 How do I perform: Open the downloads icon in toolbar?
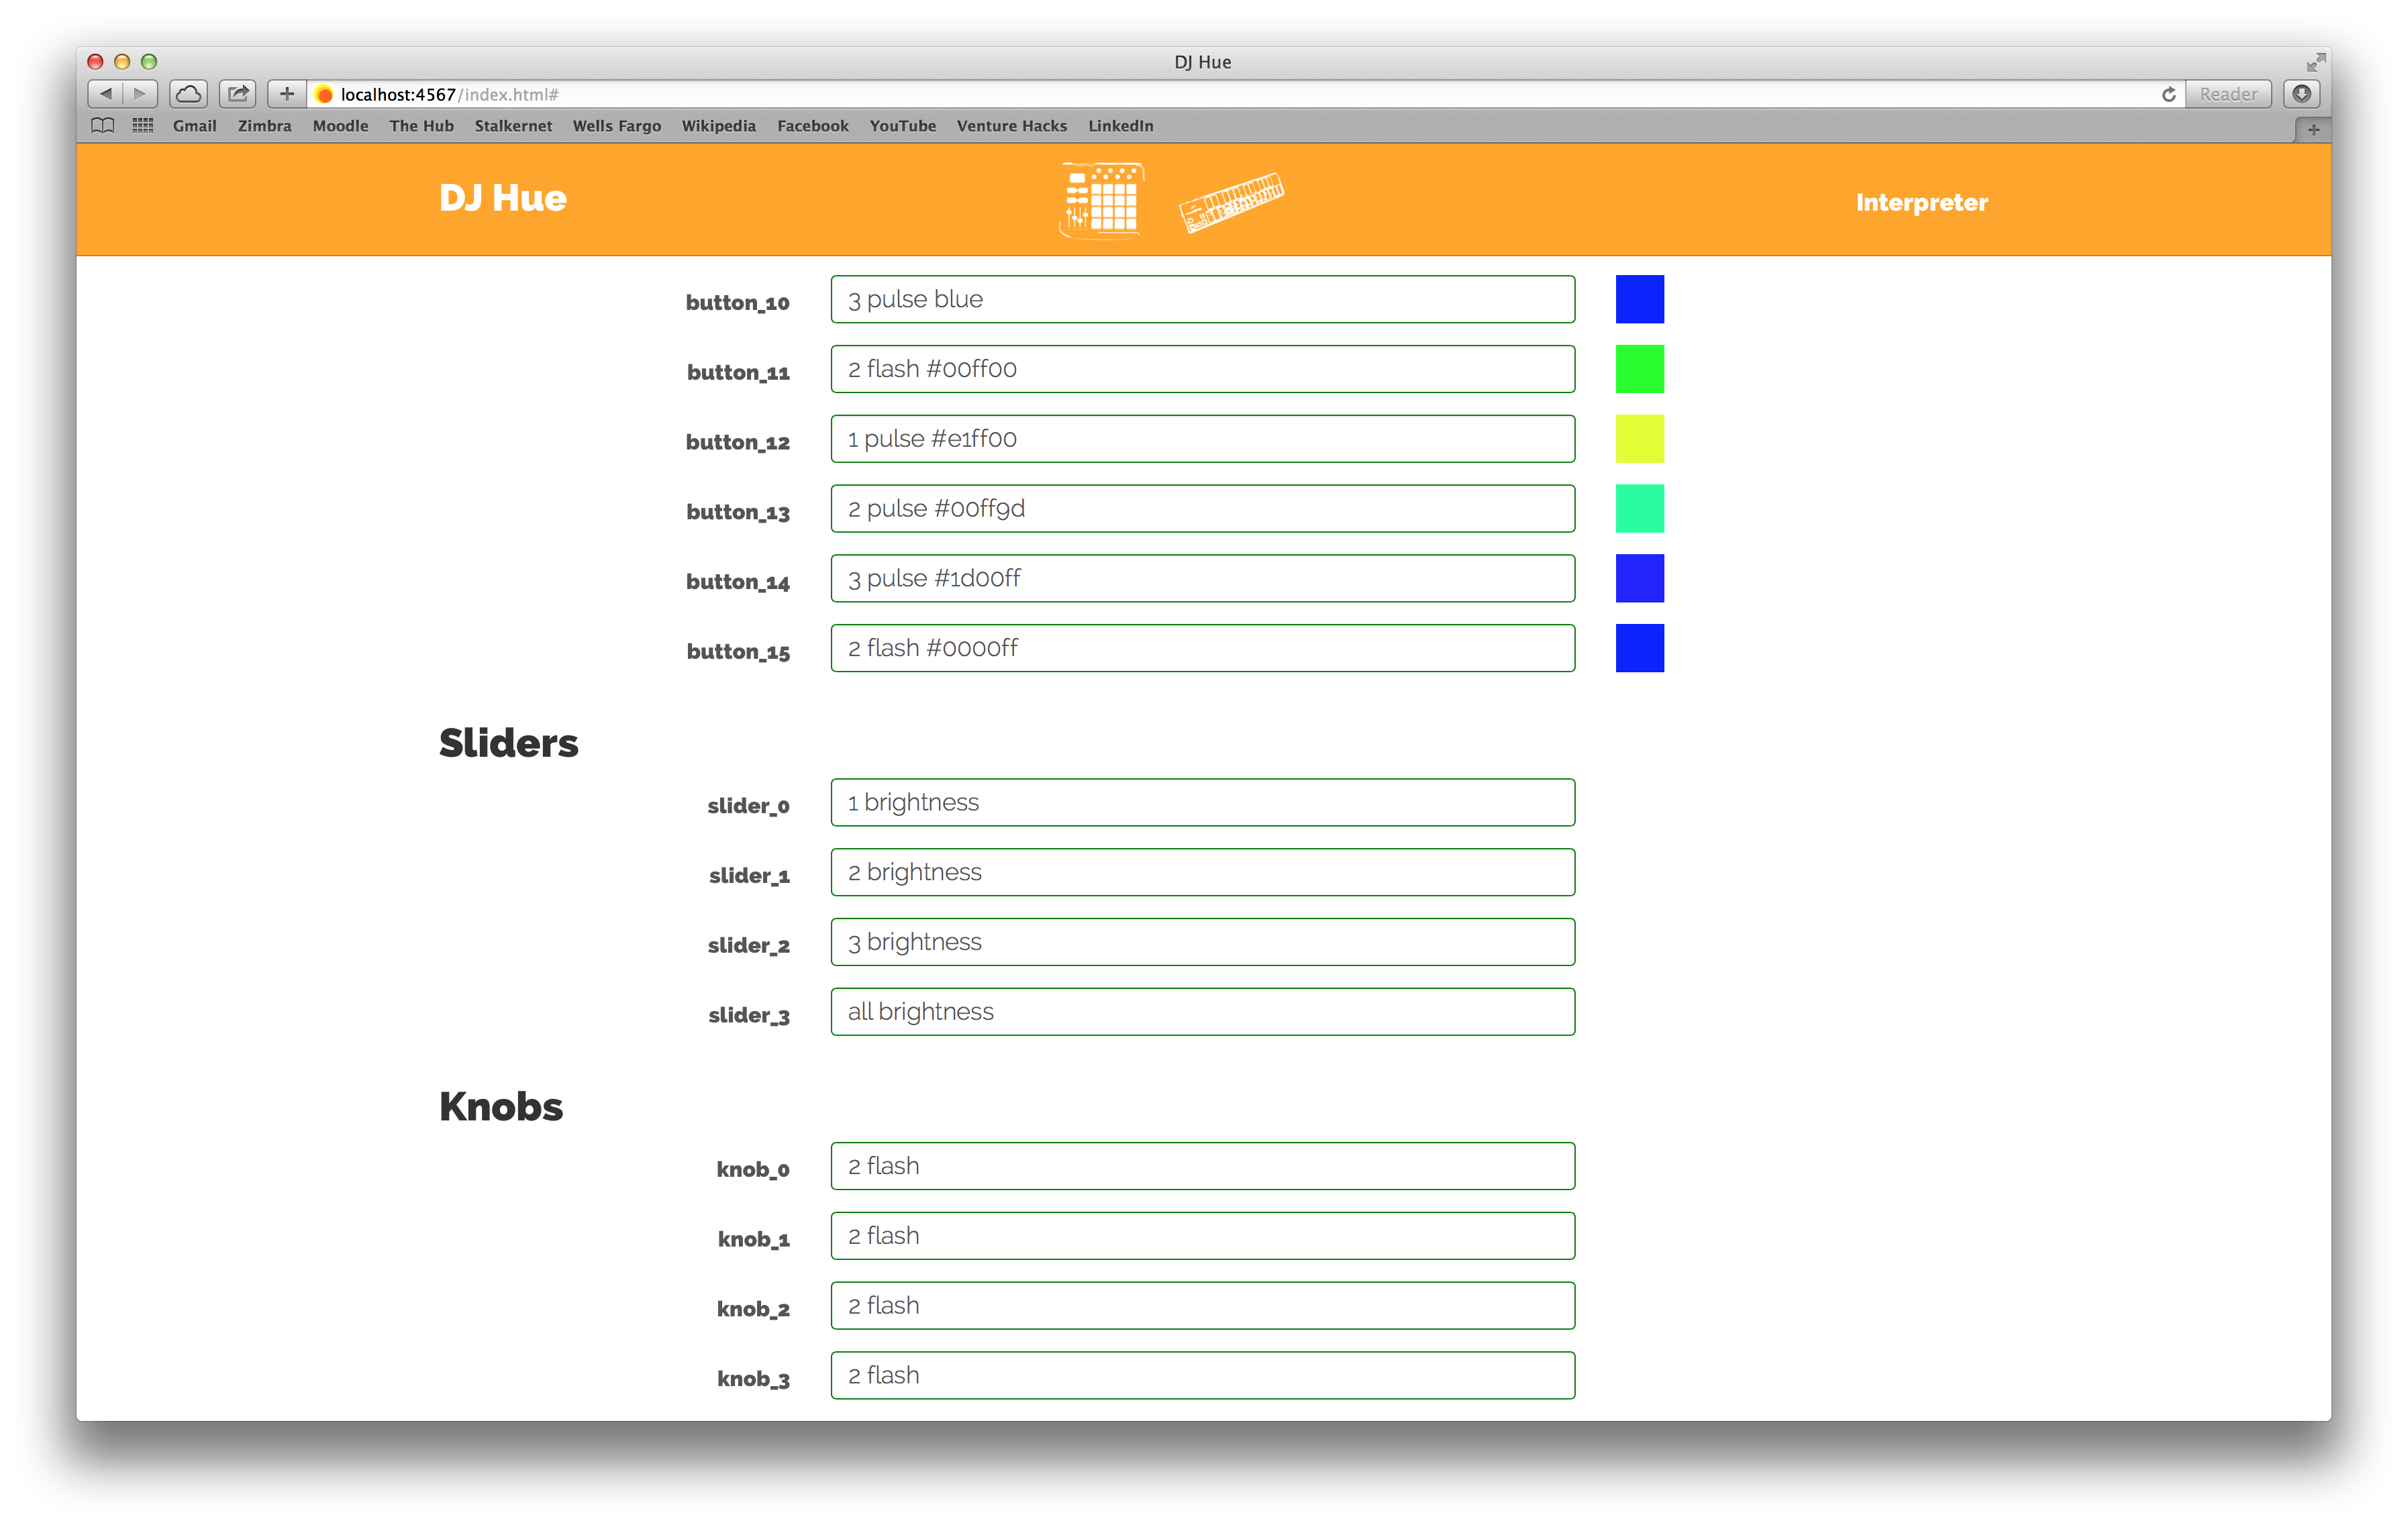[x=2301, y=94]
